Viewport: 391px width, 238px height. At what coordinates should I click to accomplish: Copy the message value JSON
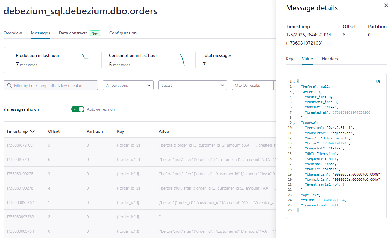point(378,81)
